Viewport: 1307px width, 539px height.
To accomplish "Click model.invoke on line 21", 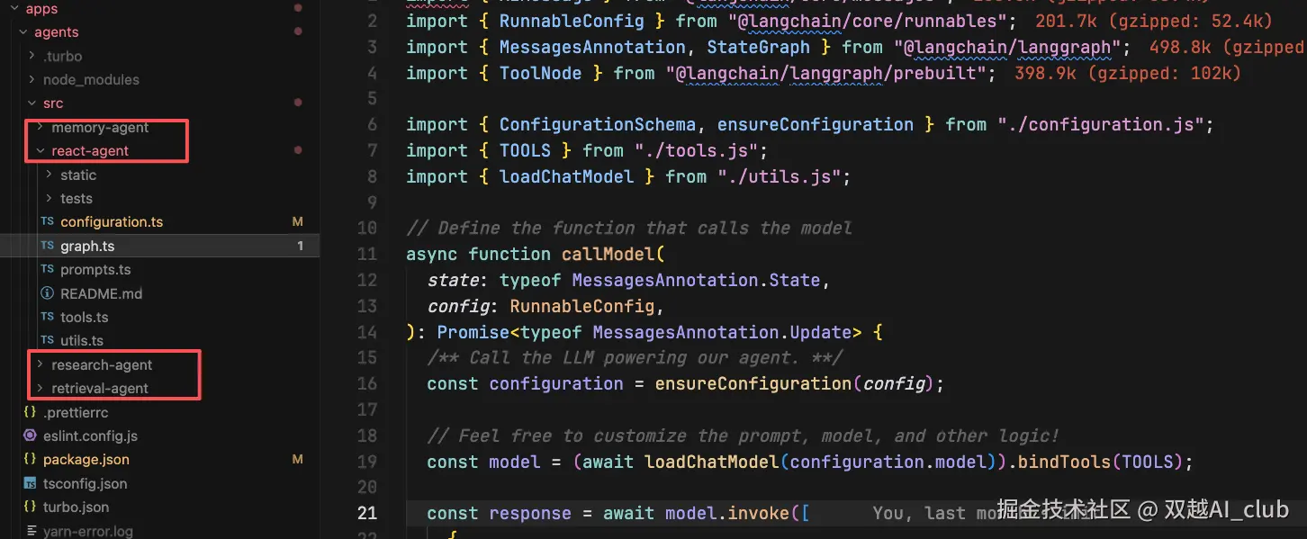I will 727,513.
